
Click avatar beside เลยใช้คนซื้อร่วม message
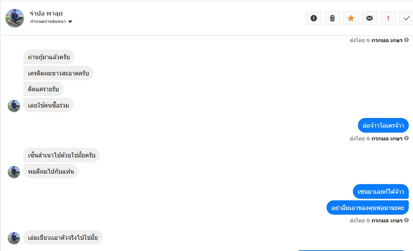(x=14, y=106)
